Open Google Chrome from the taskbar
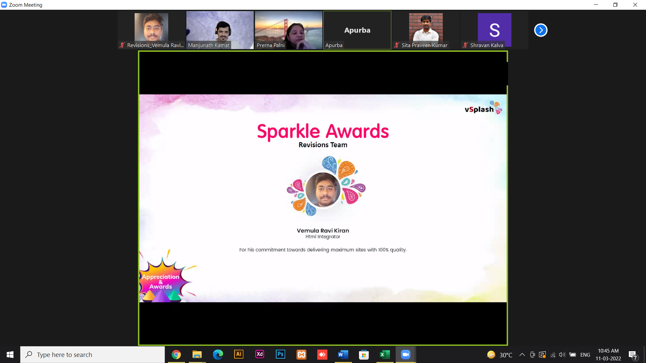 click(x=176, y=355)
